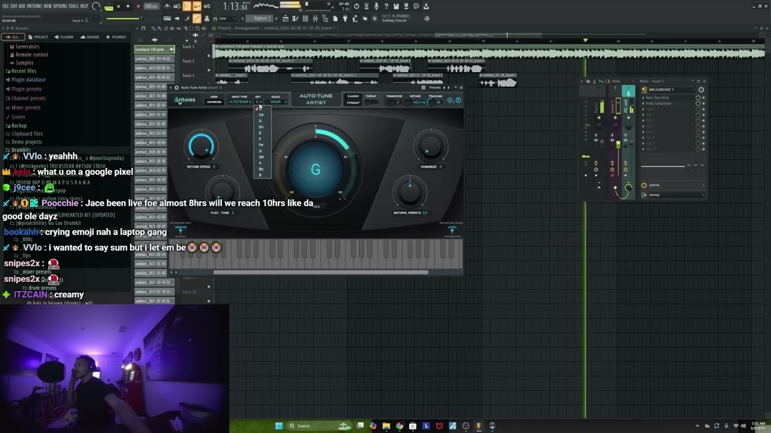Toggle the THROAT switch in Auto-Tune

click(371, 102)
